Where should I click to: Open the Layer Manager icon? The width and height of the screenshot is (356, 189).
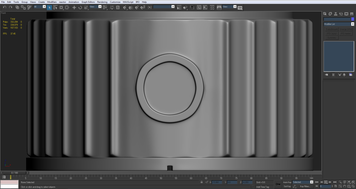[192, 7]
